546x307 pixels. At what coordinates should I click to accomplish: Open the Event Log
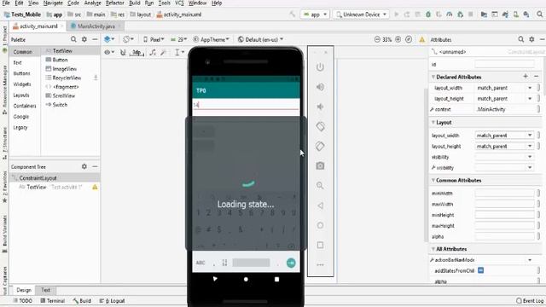[x=529, y=301]
